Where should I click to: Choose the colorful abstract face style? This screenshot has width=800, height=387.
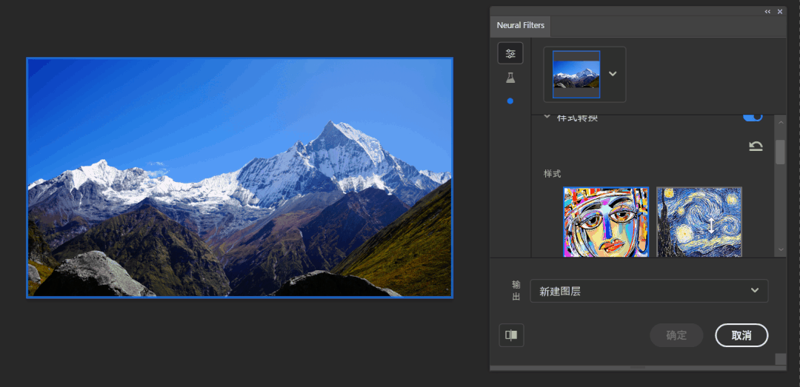[606, 222]
